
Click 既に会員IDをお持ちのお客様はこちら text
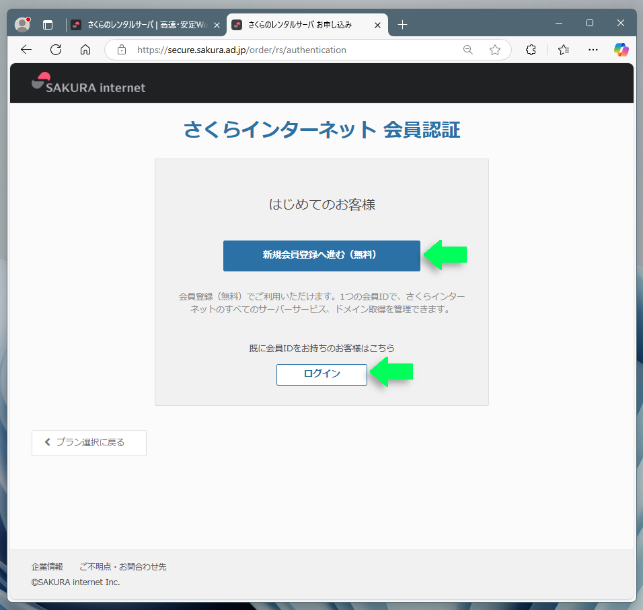[322, 348]
